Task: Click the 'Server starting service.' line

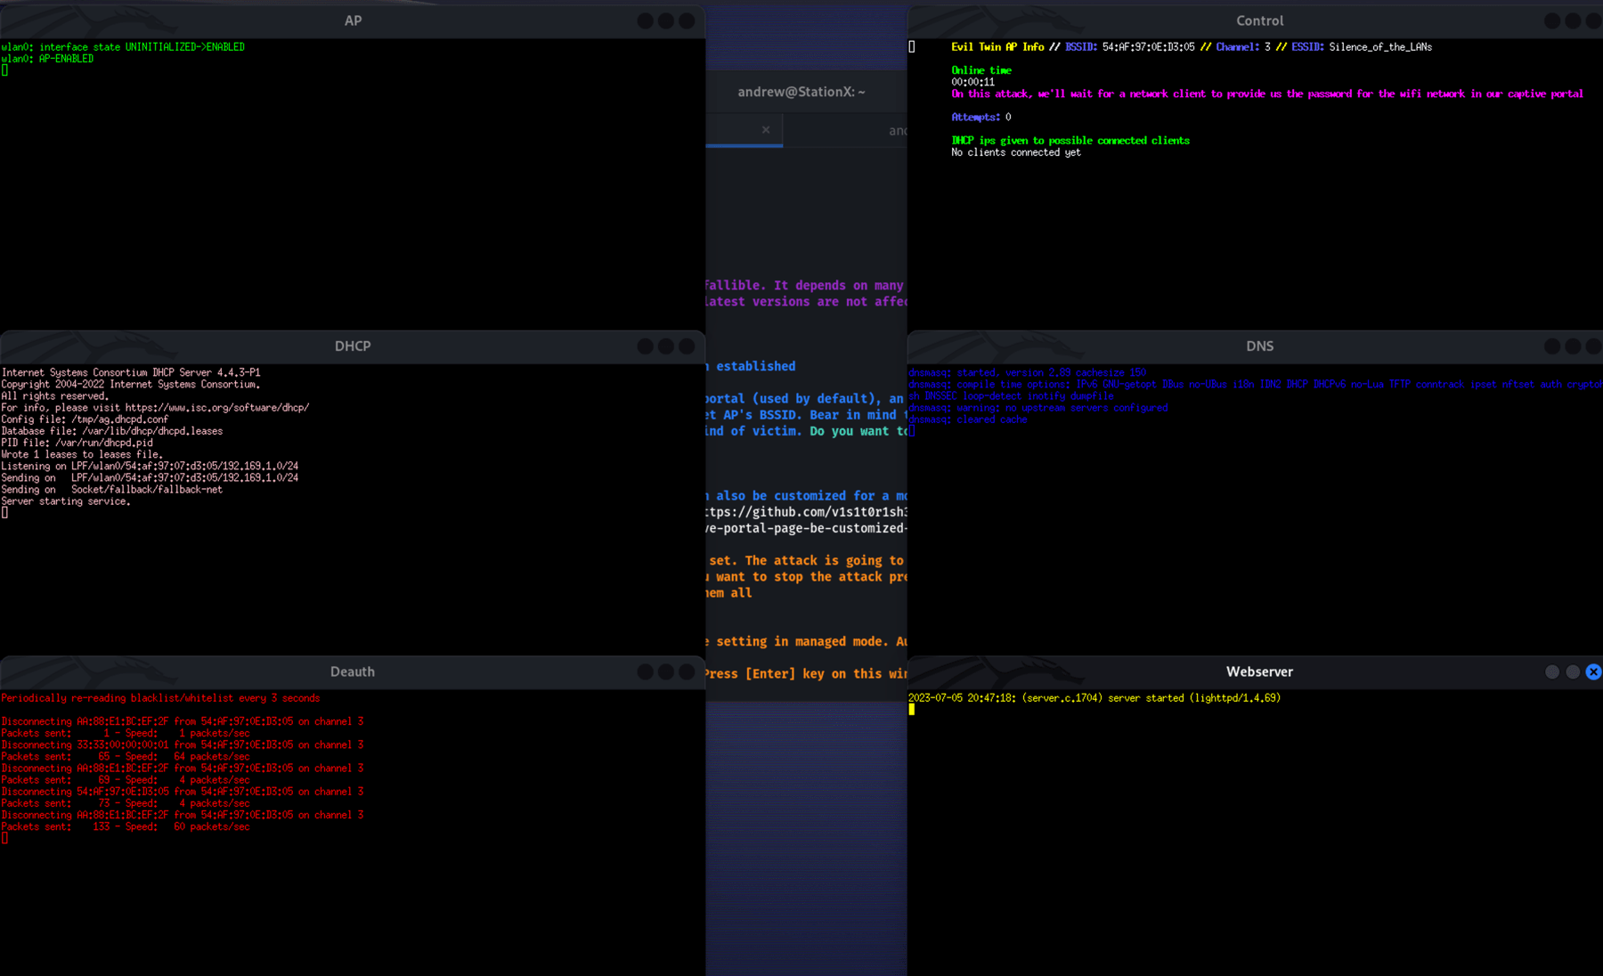Action: pyautogui.click(x=66, y=501)
